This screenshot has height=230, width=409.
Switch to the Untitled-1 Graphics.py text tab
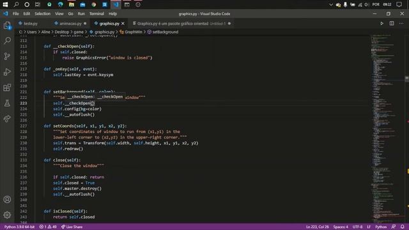coord(181,24)
